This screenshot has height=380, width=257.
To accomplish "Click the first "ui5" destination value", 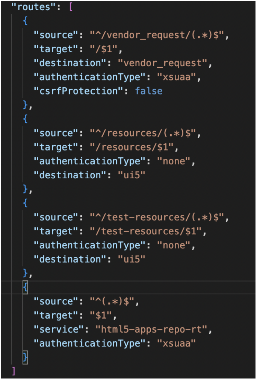I will [127, 175].
